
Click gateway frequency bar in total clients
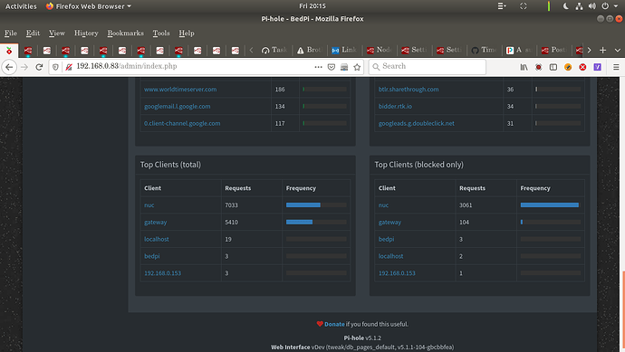pyautogui.click(x=316, y=223)
